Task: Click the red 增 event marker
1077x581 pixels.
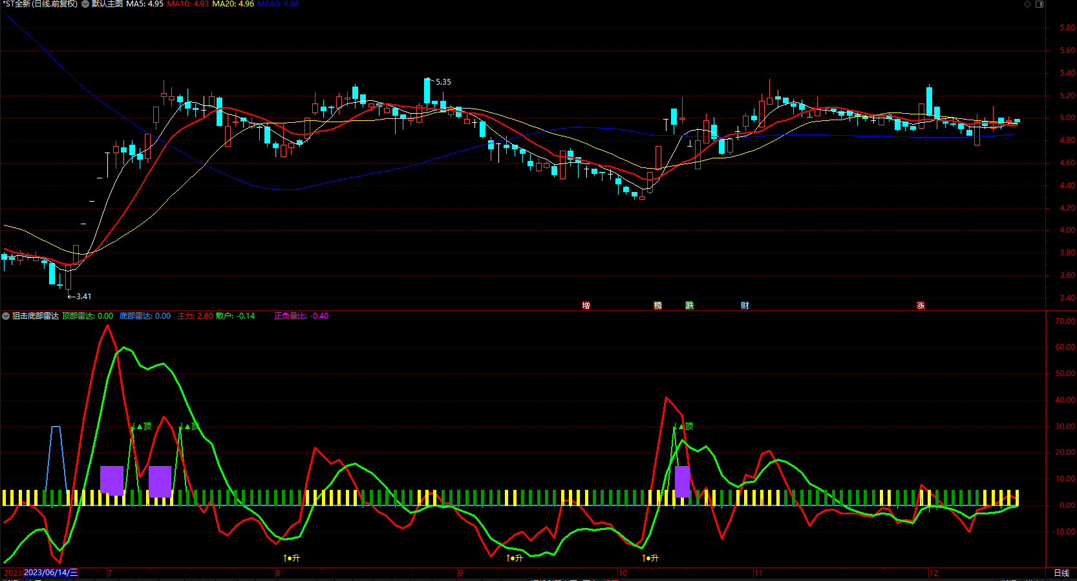Action: point(586,306)
